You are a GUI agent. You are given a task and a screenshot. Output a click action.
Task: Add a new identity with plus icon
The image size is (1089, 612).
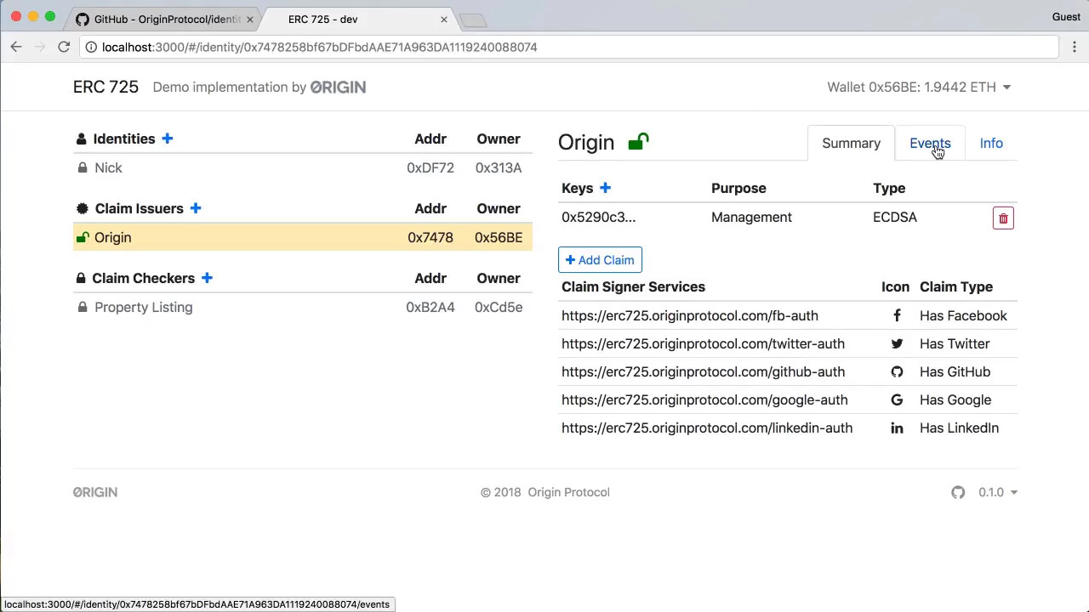(x=168, y=139)
